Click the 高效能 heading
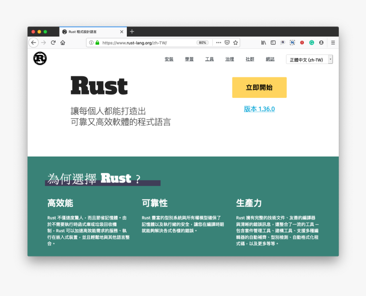 coord(60,203)
